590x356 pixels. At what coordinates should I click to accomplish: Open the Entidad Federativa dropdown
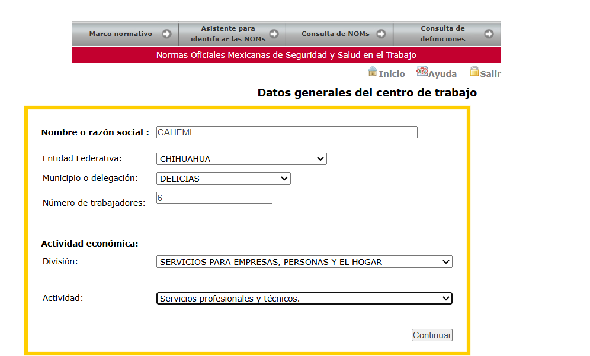click(x=242, y=159)
